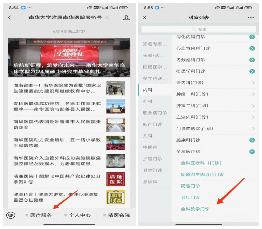The height and width of the screenshot is (229, 262).
Task: Open 肿瘤一科(门诊) chevron
Action: (x=253, y=94)
